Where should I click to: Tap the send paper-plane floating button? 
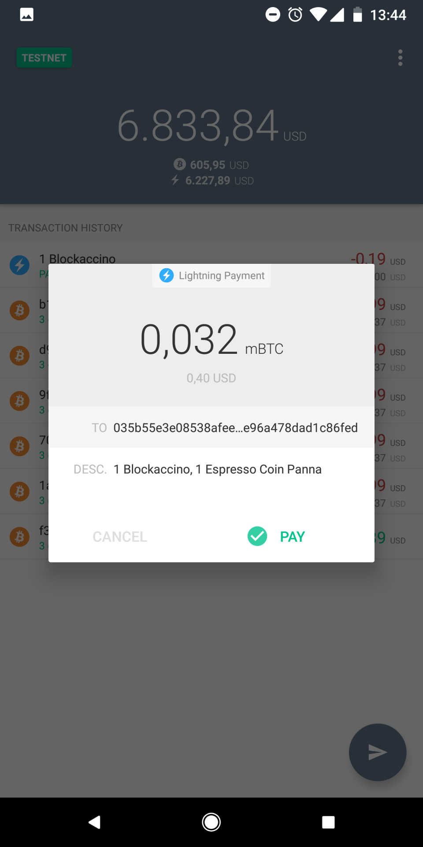378,752
